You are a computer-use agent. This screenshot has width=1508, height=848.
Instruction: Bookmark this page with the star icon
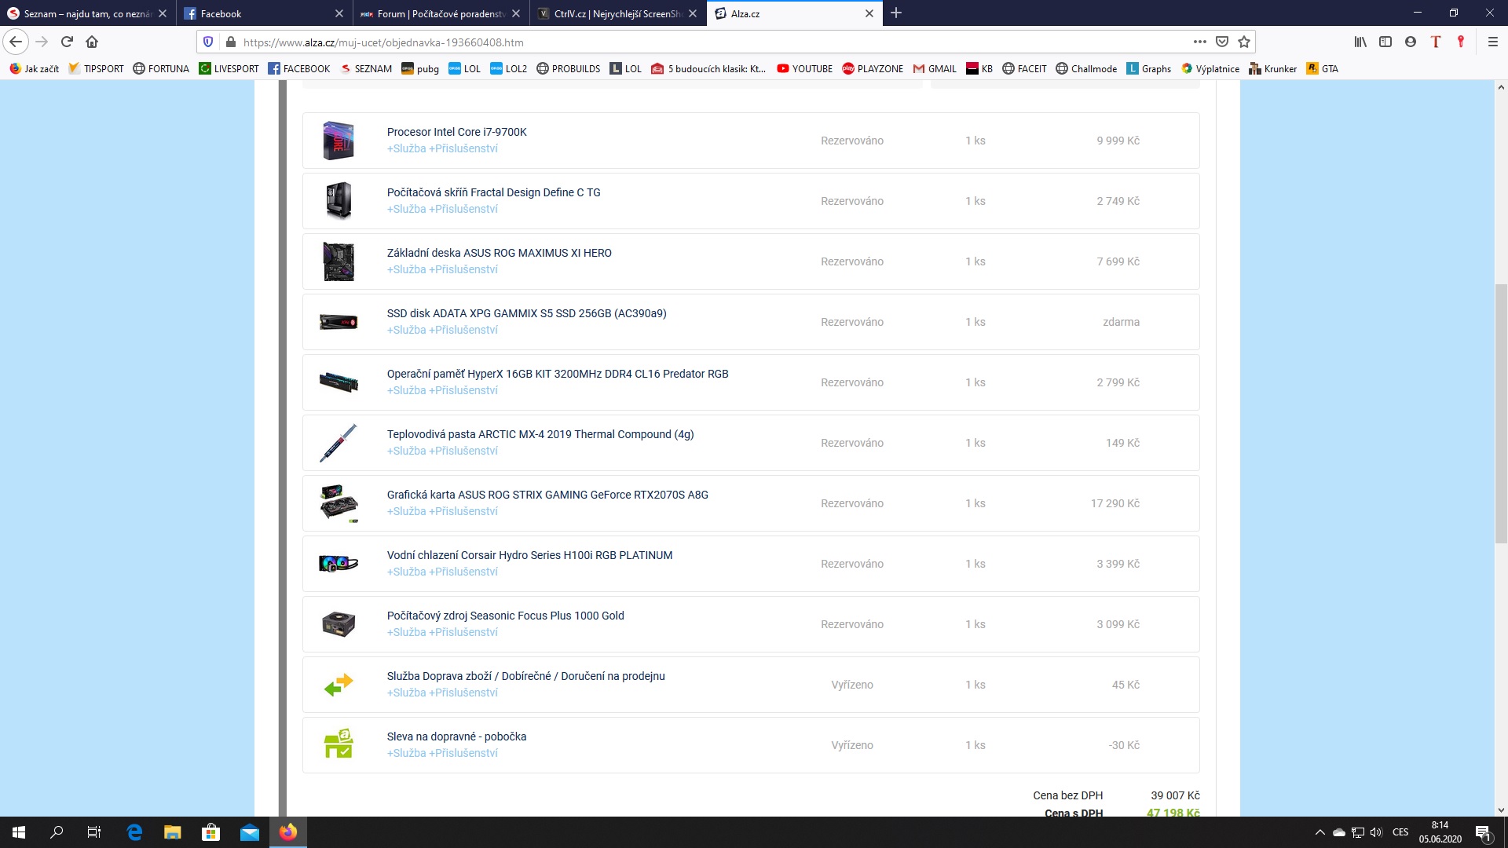1244,42
